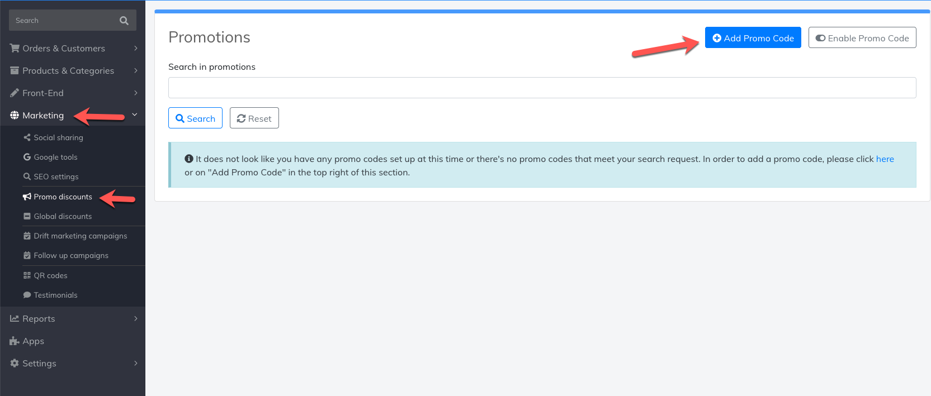Click the Products & Categories box icon
Image resolution: width=931 pixels, height=396 pixels.
pyautogui.click(x=15, y=70)
